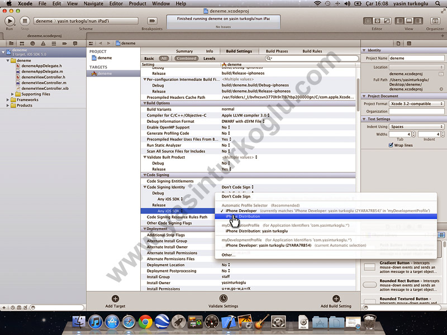Expand the Supporting Files folder
This screenshot has height=335, width=447.
click(12, 94)
